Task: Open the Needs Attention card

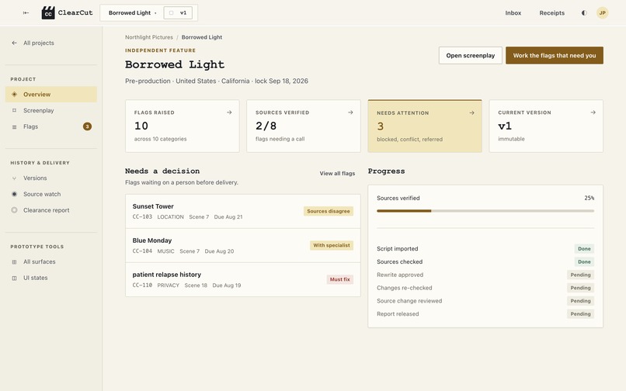Action: [x=425, y=126]
